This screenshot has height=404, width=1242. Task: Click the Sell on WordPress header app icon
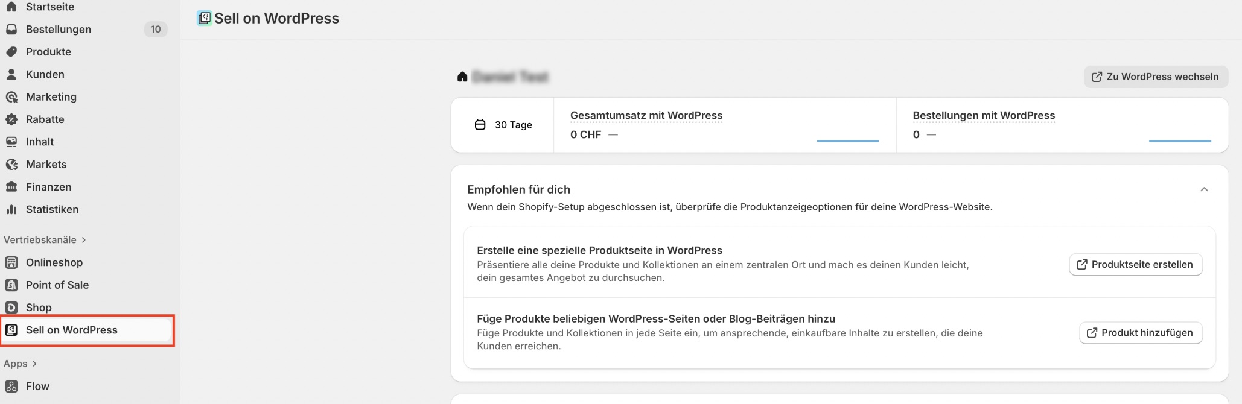point(205,18)
